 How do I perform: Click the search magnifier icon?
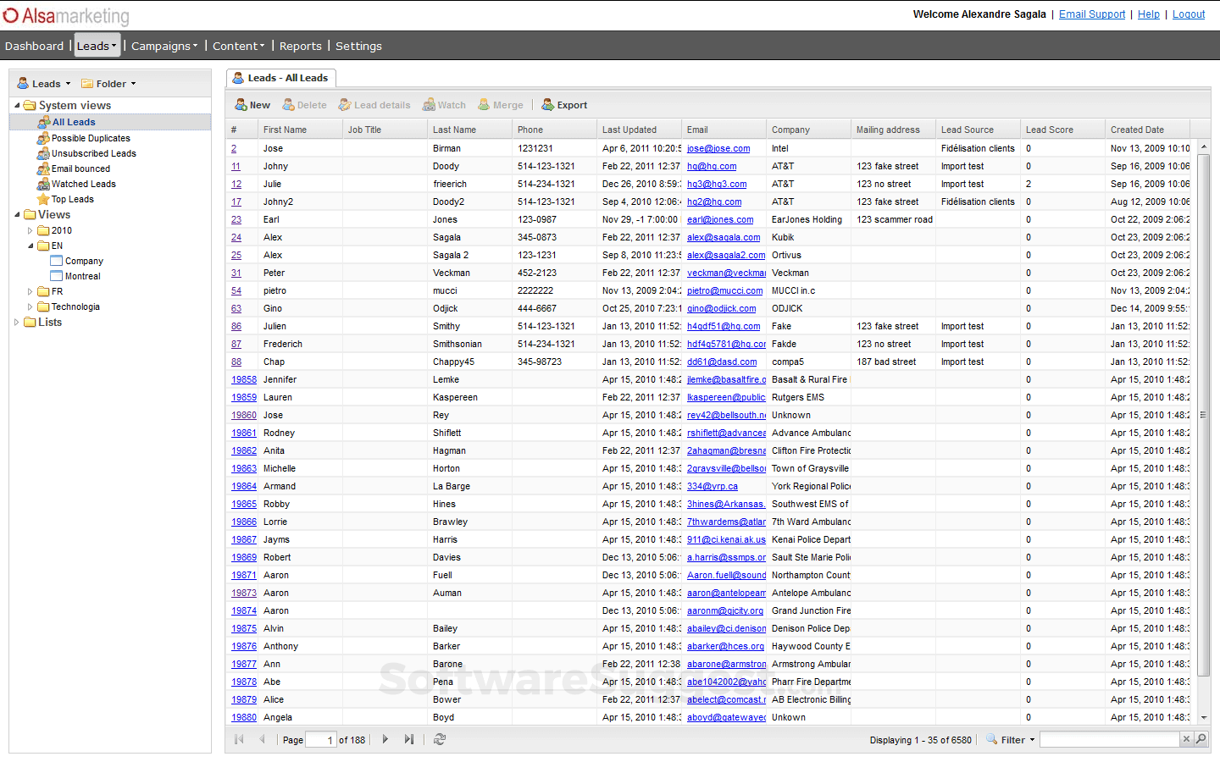pyautogui.click(x=1201, y=739)
